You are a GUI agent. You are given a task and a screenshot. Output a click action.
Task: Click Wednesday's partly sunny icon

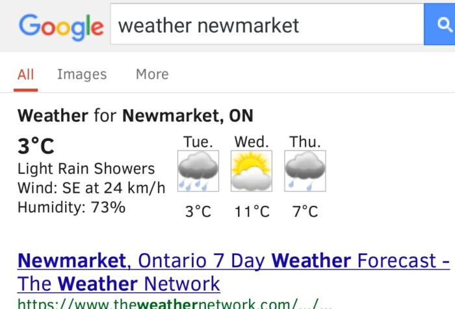(x=252, y=171)
